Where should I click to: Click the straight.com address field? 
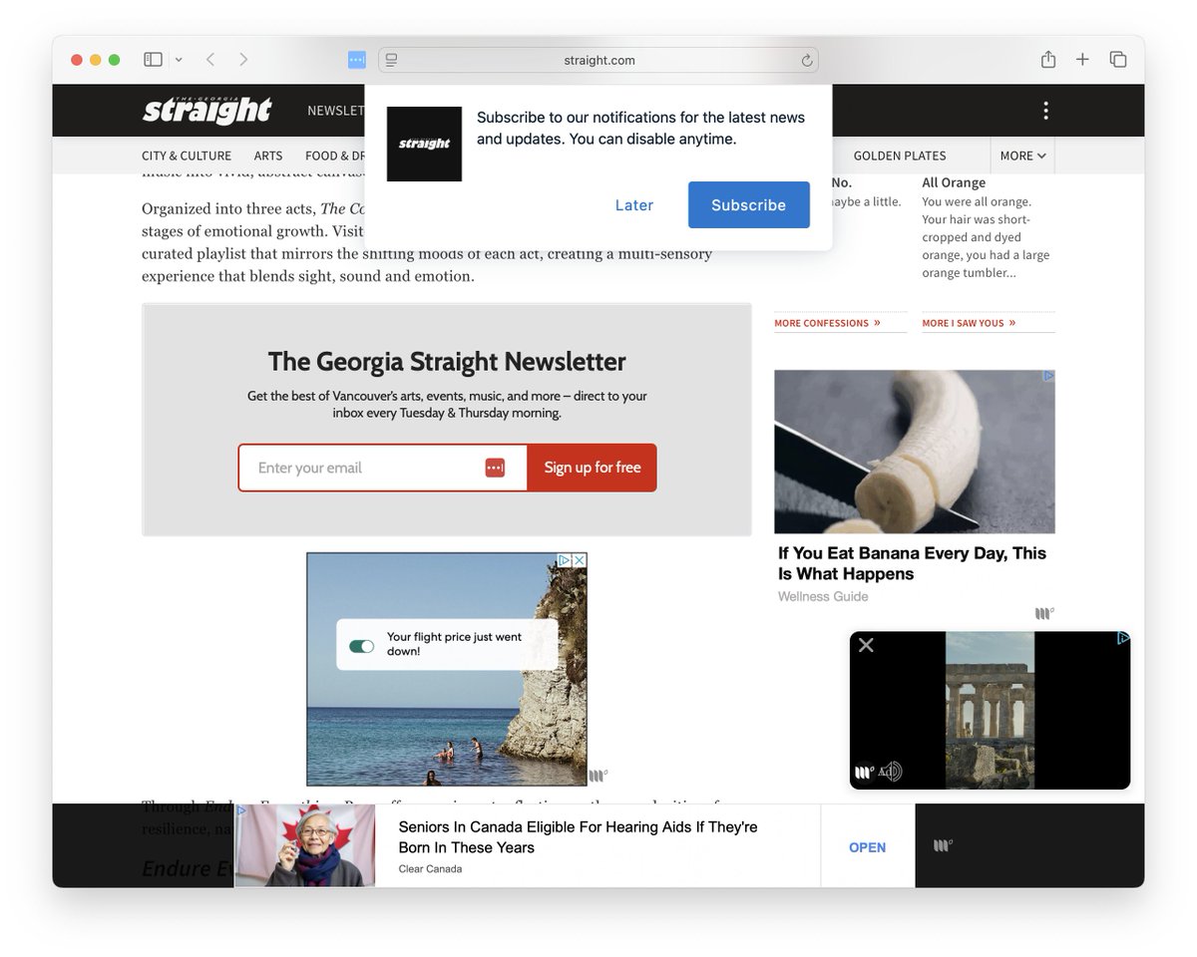coord(598,60)
